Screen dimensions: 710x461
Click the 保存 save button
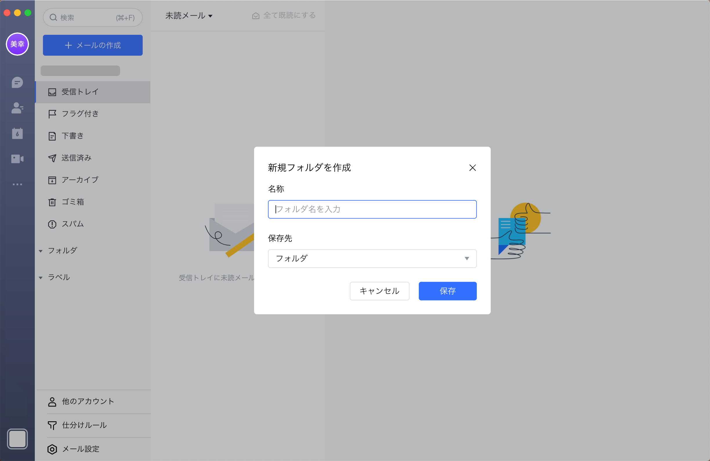tap(447, 291)
